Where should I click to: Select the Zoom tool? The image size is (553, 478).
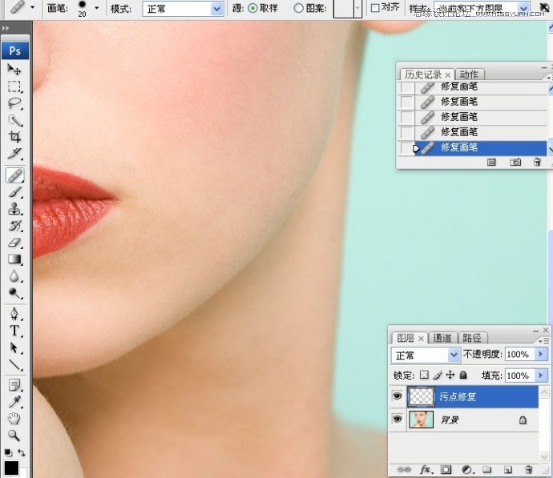[x=14, y=436]
